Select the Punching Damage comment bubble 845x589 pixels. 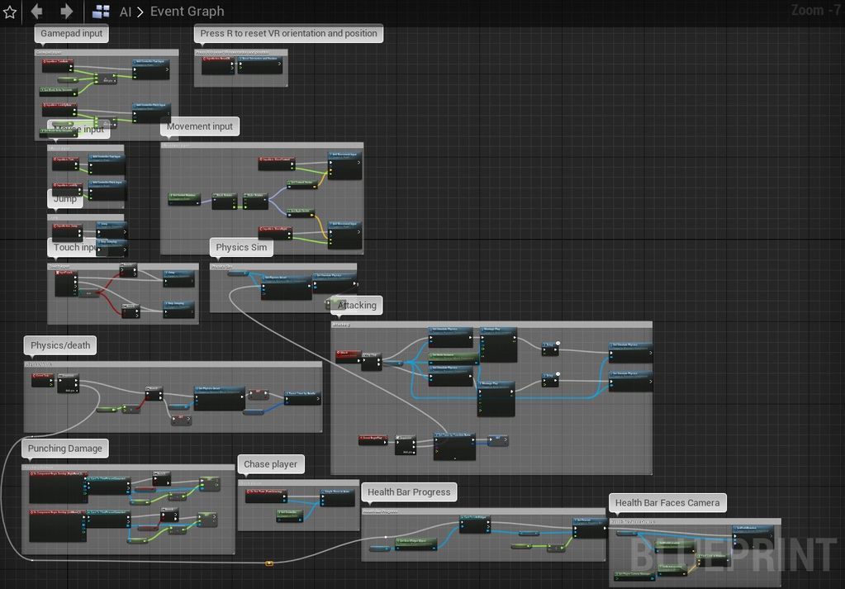(x=65, y=449)
